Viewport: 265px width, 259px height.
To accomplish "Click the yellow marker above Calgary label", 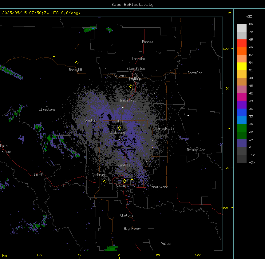I will (125, 181).
